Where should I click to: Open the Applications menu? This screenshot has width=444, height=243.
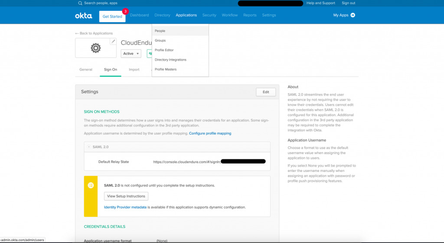point(186,15)
